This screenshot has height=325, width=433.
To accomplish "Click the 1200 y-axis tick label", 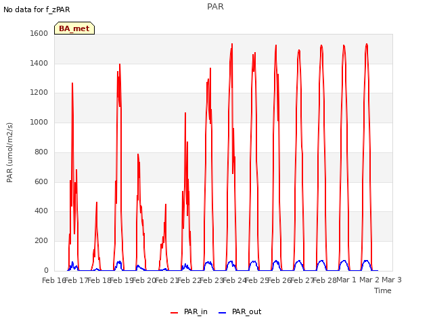I will point(39,93).
